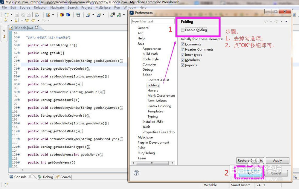299x189 pixels.
Task: Click the Preferences forward history arrow
Action: click(x=276, y=21)
